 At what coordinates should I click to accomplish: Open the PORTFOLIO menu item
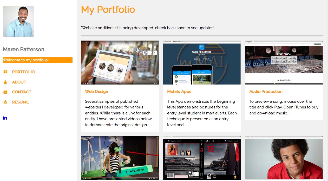point(23,72)
